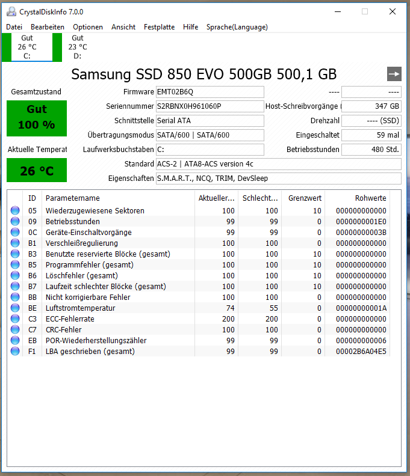Click the status circle for Nicht korrigierbare Fehler

pyautogui.click(x=15, y=297)
